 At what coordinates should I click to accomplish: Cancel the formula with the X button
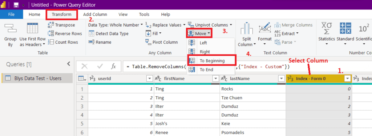coord(84,66)
